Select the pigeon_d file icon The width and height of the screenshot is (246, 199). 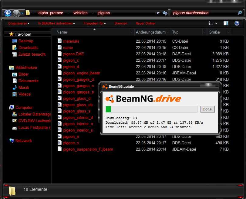(x=59, y=67)
